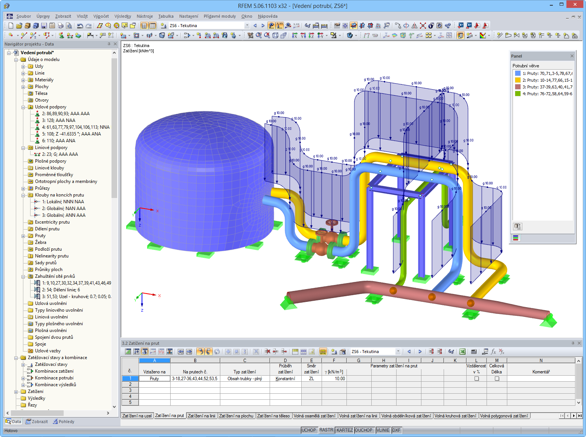The image size is (586, 437).
Task: Open the Přídavné moduly menu
Action: coord(220,16)
